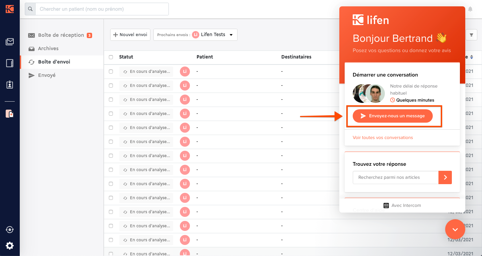Screen dimensions: 482x256
Task: Open the mail envelope icon in dark sidebar
Action: click(x=10, y=42)
